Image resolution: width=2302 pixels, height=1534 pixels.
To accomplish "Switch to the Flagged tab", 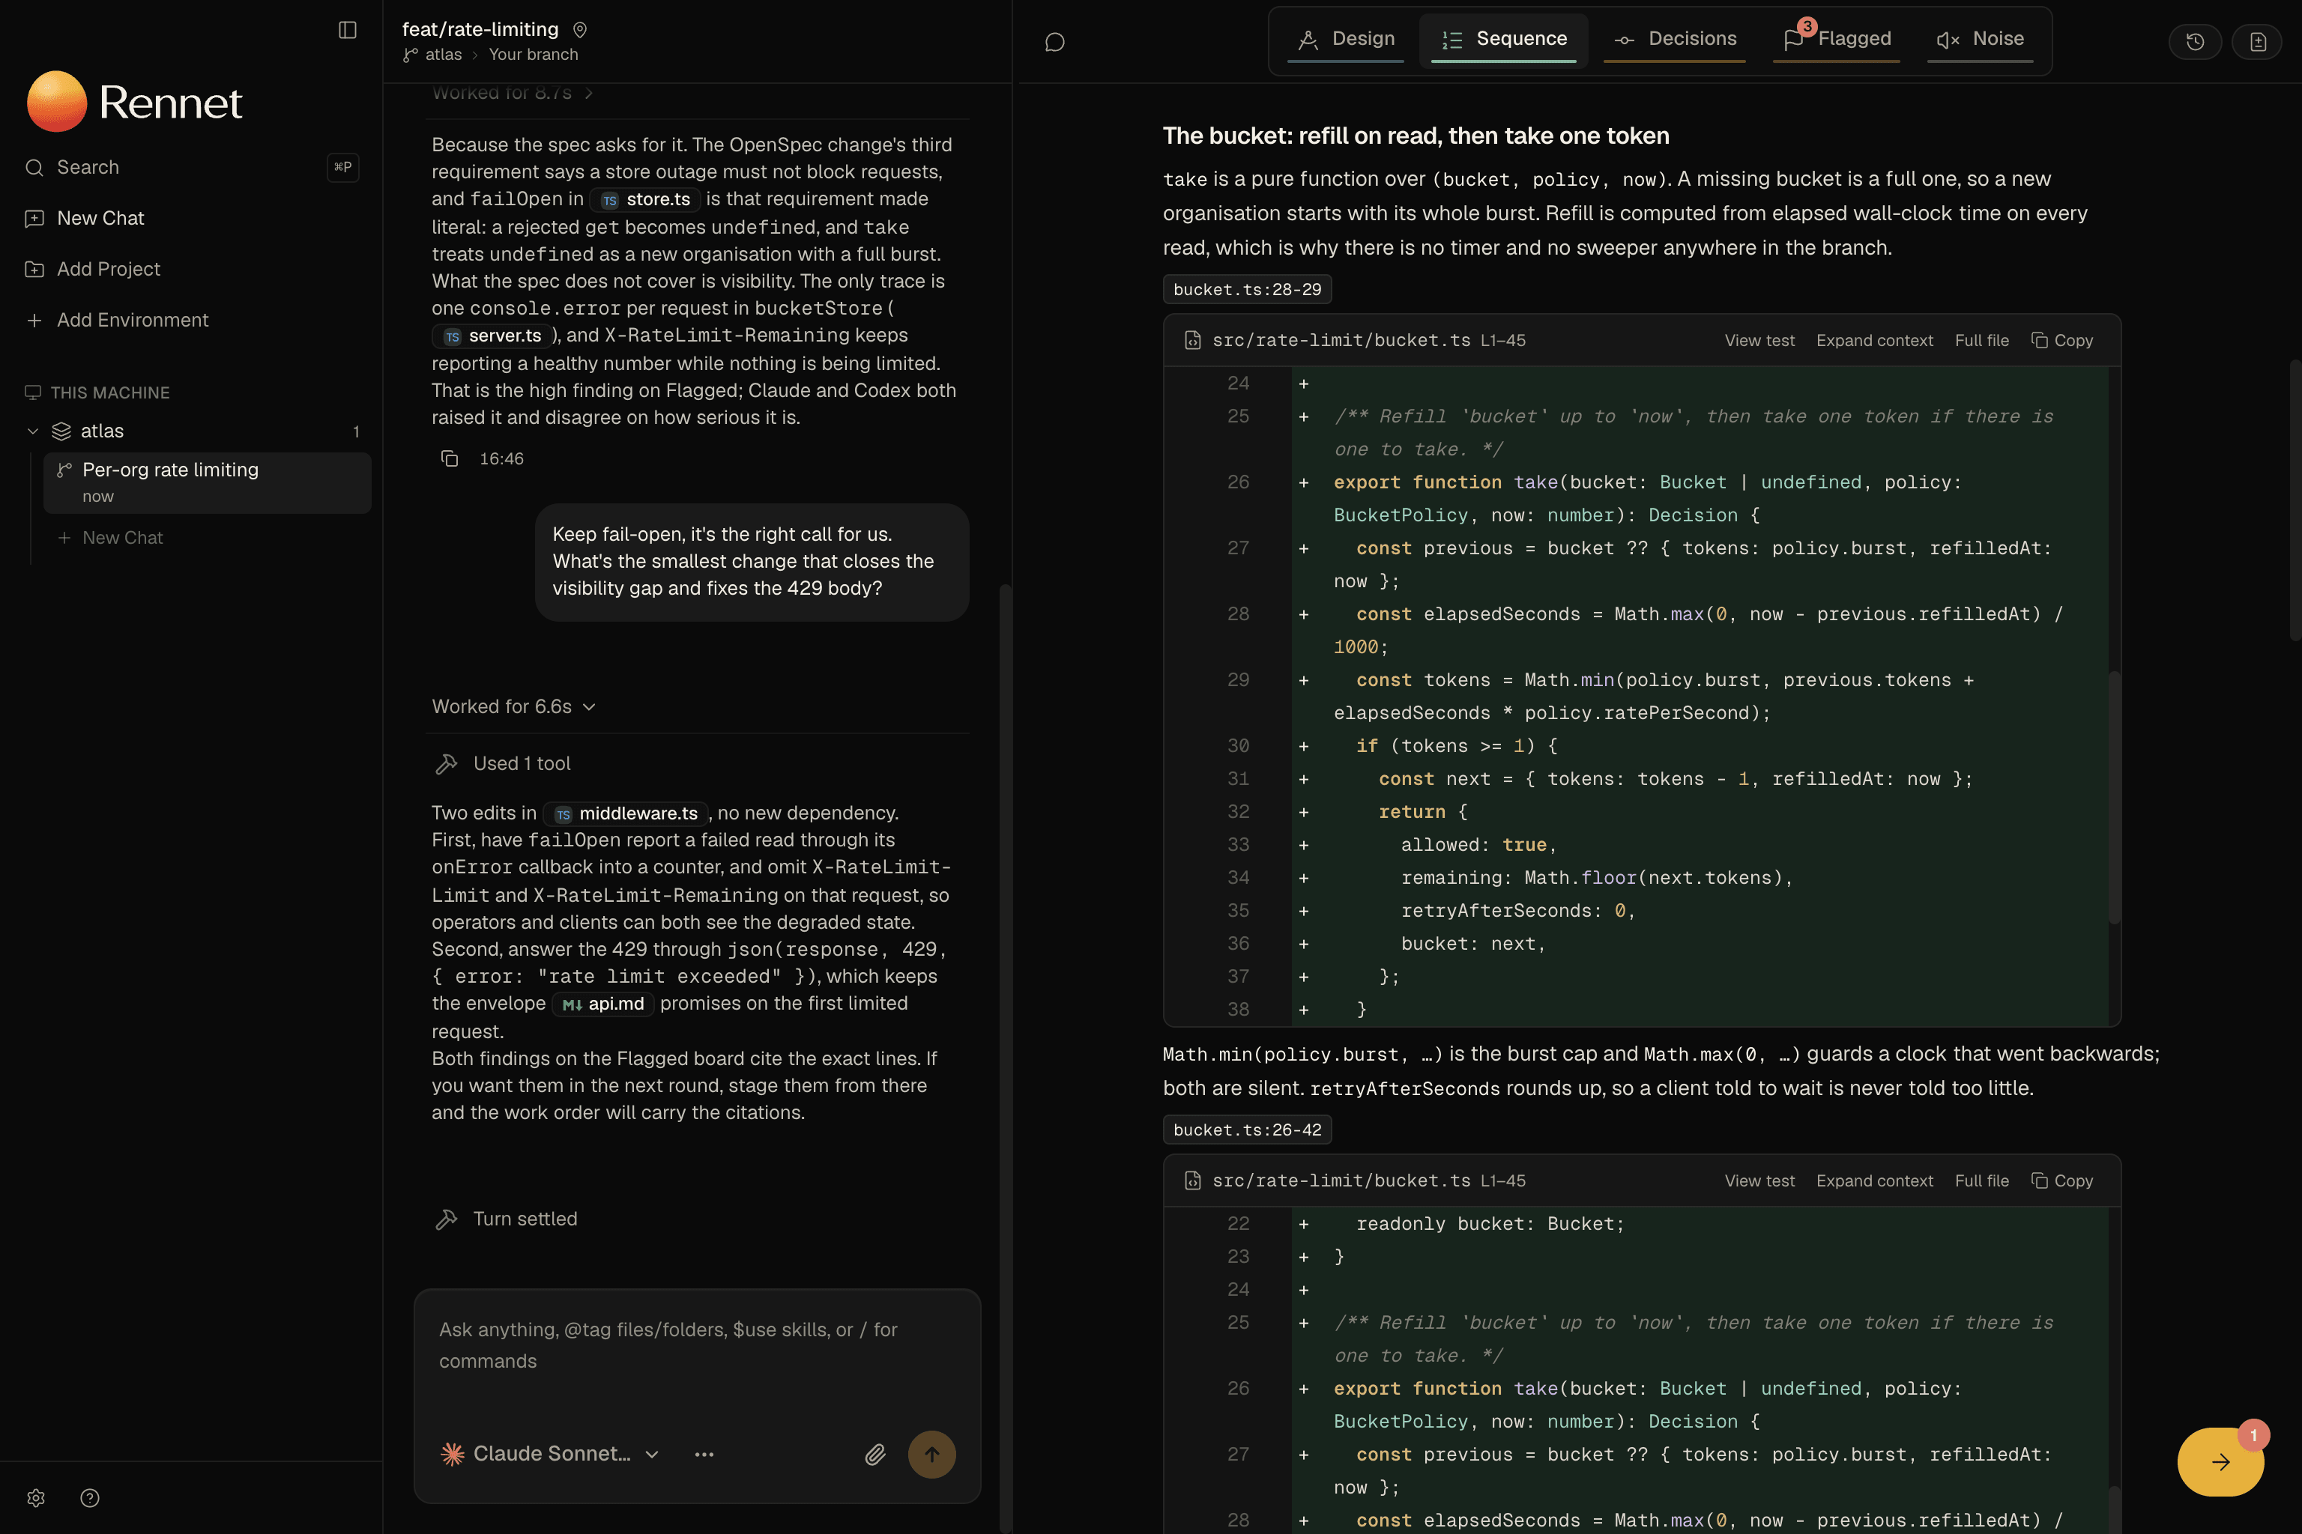I will 1836,39.
